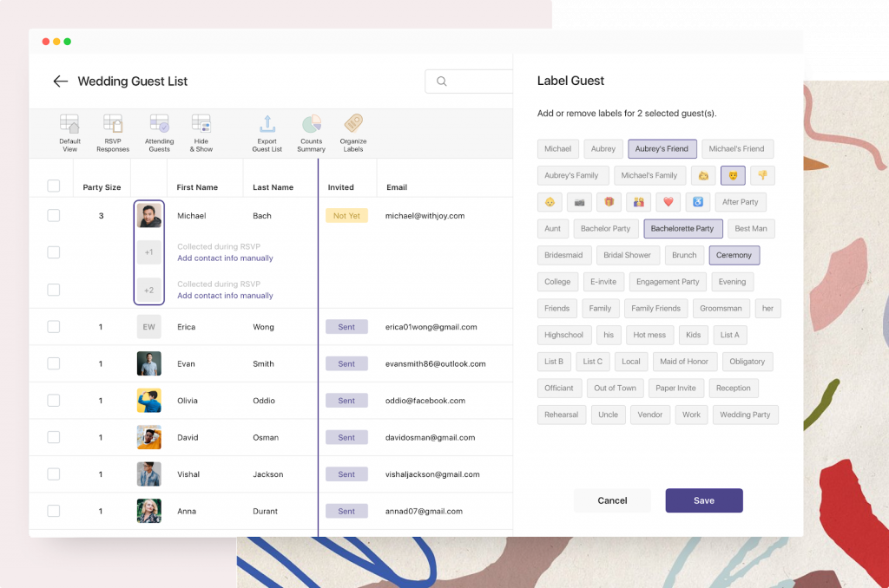The width and height of the screenshot is (889, 588).
Task: Add the Hot mess label
Action: click(649, 336)
